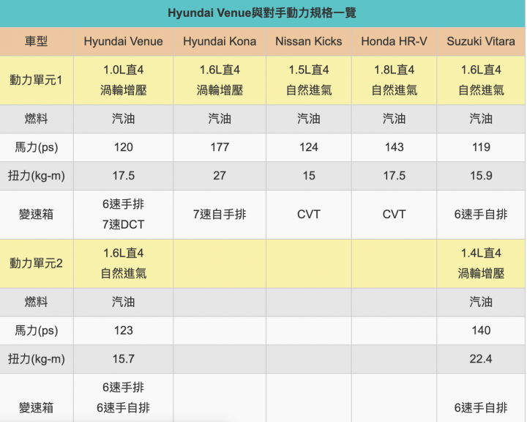
Task: Select horsepower value 124
Action: (309, 147)
